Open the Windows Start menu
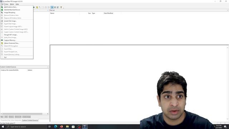229x129 pixels. tap(3, 126)
